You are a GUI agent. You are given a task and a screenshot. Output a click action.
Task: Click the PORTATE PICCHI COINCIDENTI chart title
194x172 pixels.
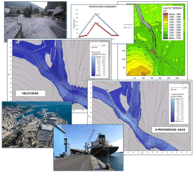pos(102,6)
